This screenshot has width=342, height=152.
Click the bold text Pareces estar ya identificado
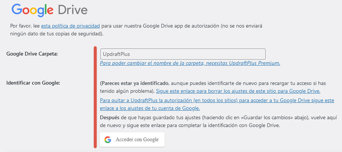134,83
